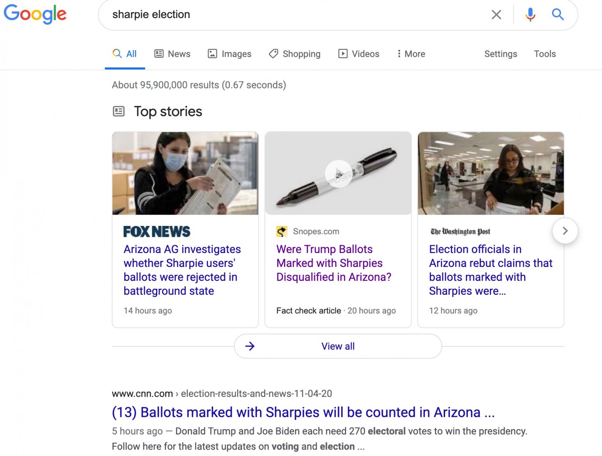Open search Tools
This screenshot has height=456, width=602.
click(x=545, y=54)
